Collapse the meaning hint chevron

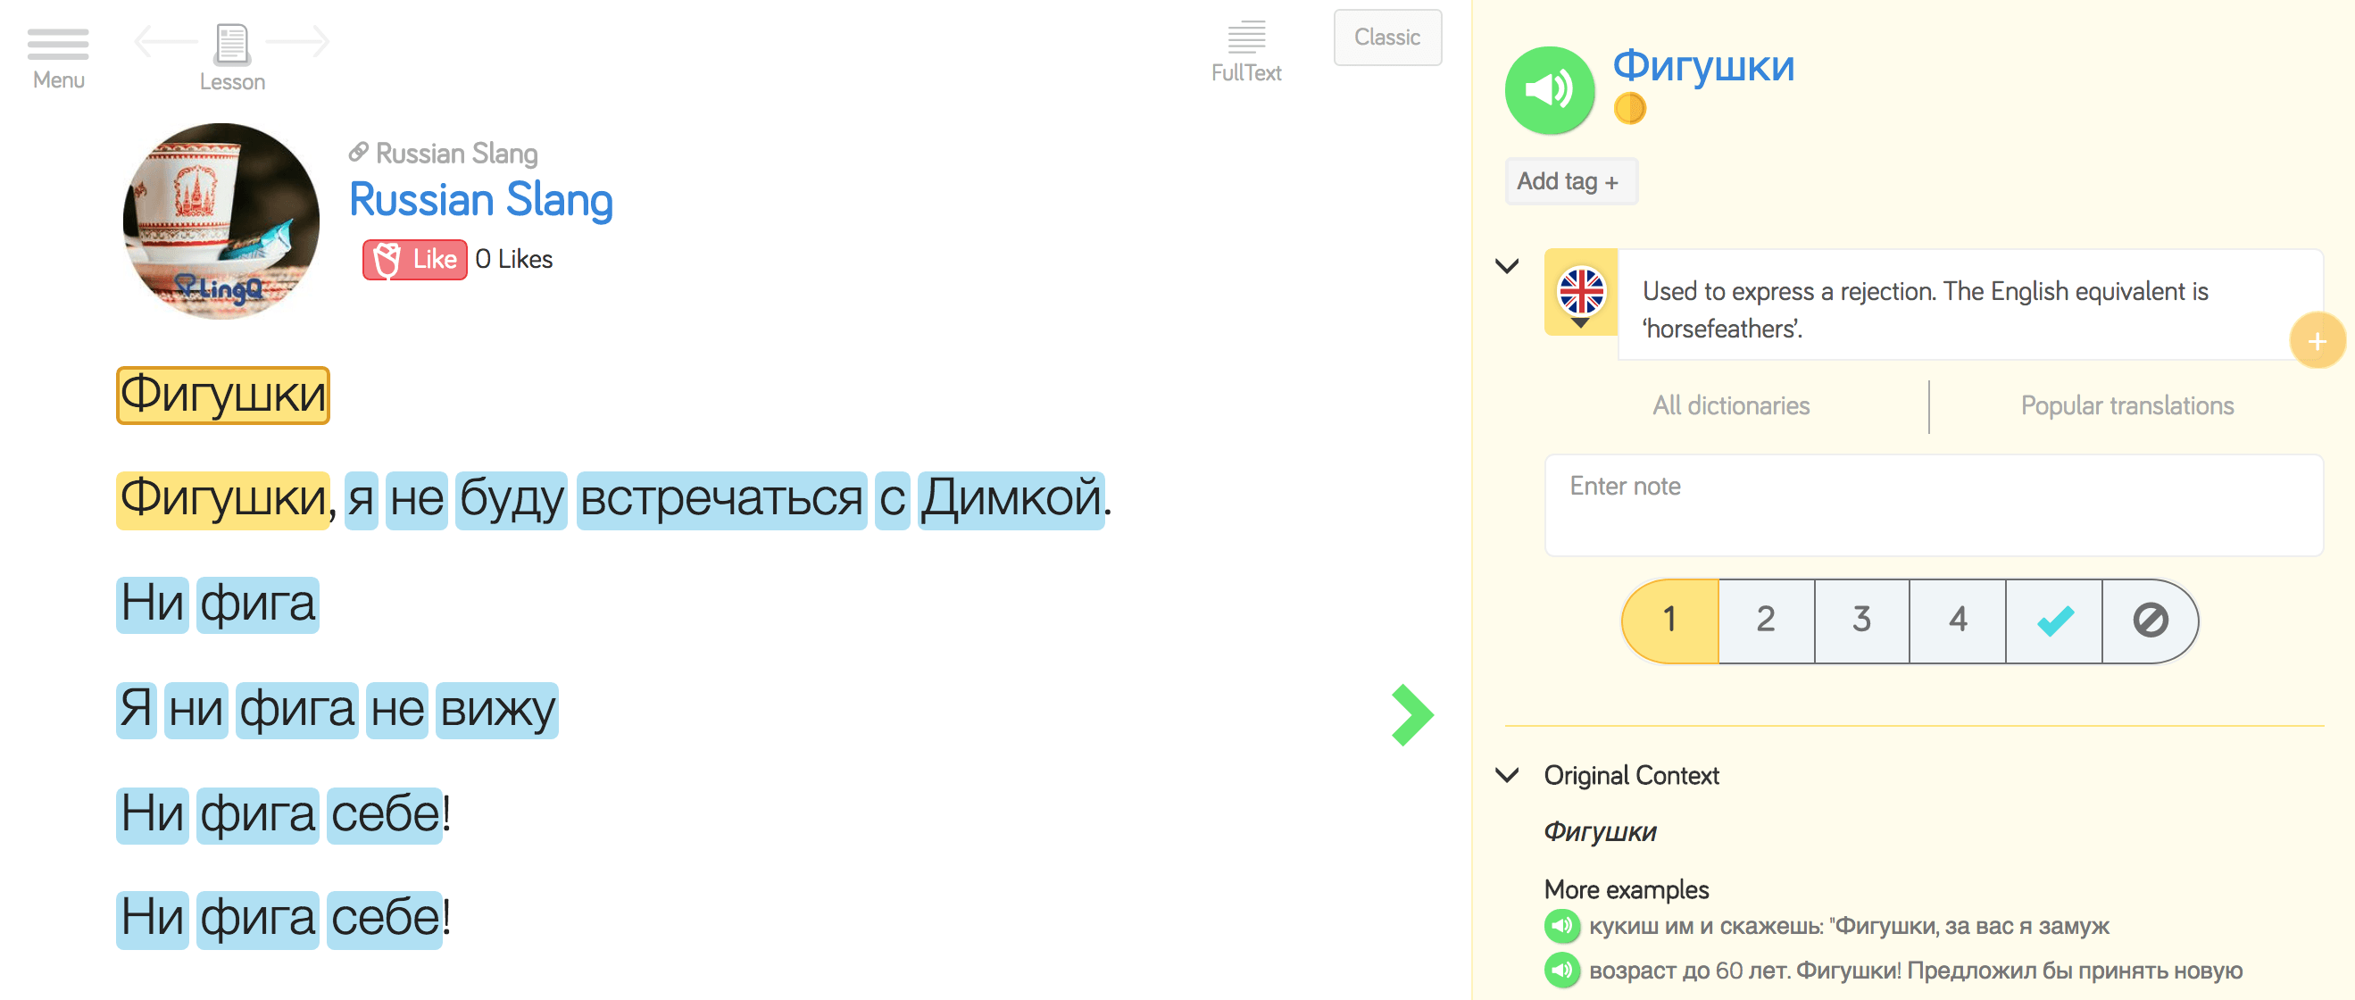pos(1507,267)
